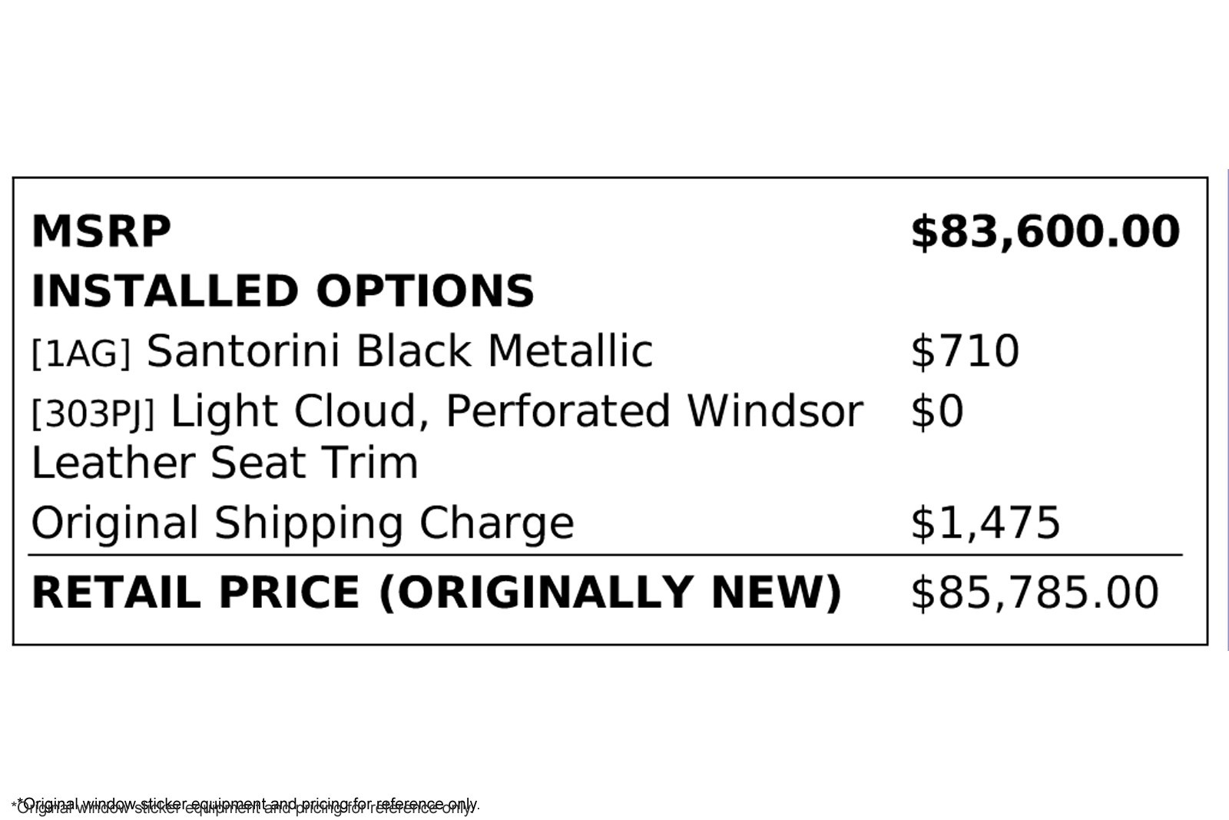Click the divider line above the retail price
Screen dimensions: 1229x820
pyautogui.click(x=605, y=554)
